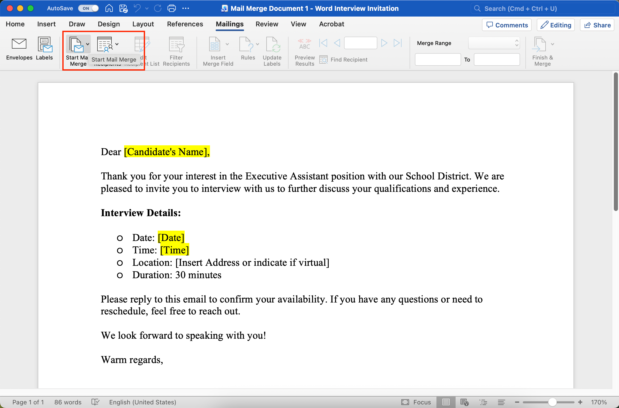The width and height of the screenshot is (619, 408).
Task: Click the Print icon in title bar
Action: point(171,8)
